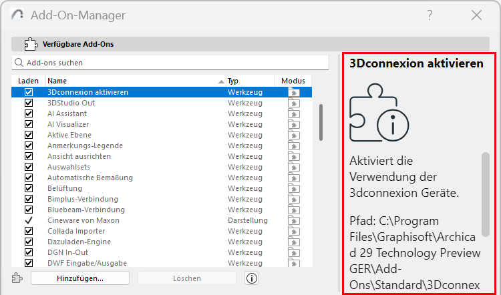Toggle DGN In-Out load checkbox

(29, 252)
